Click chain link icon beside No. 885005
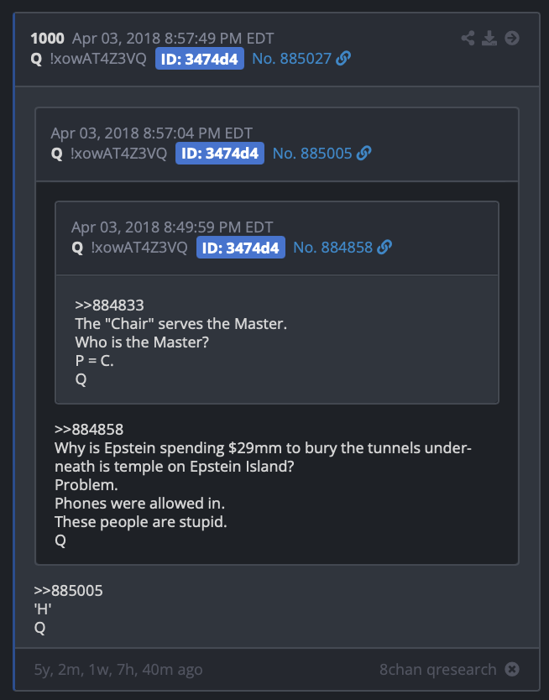Viewport: 549px width, 700px height. (363, 153)
